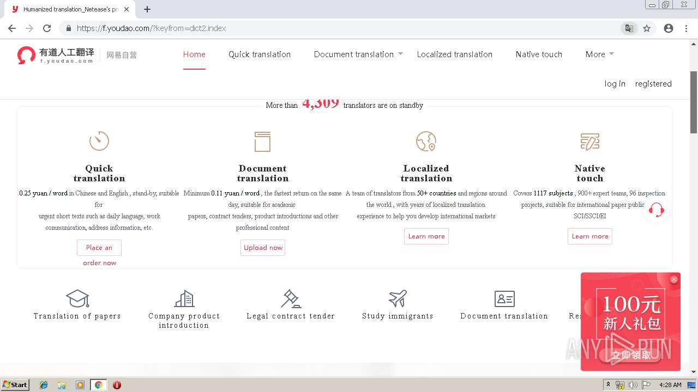
Task: Click the Localized translation card heading
Action: (x=426, y=173)
